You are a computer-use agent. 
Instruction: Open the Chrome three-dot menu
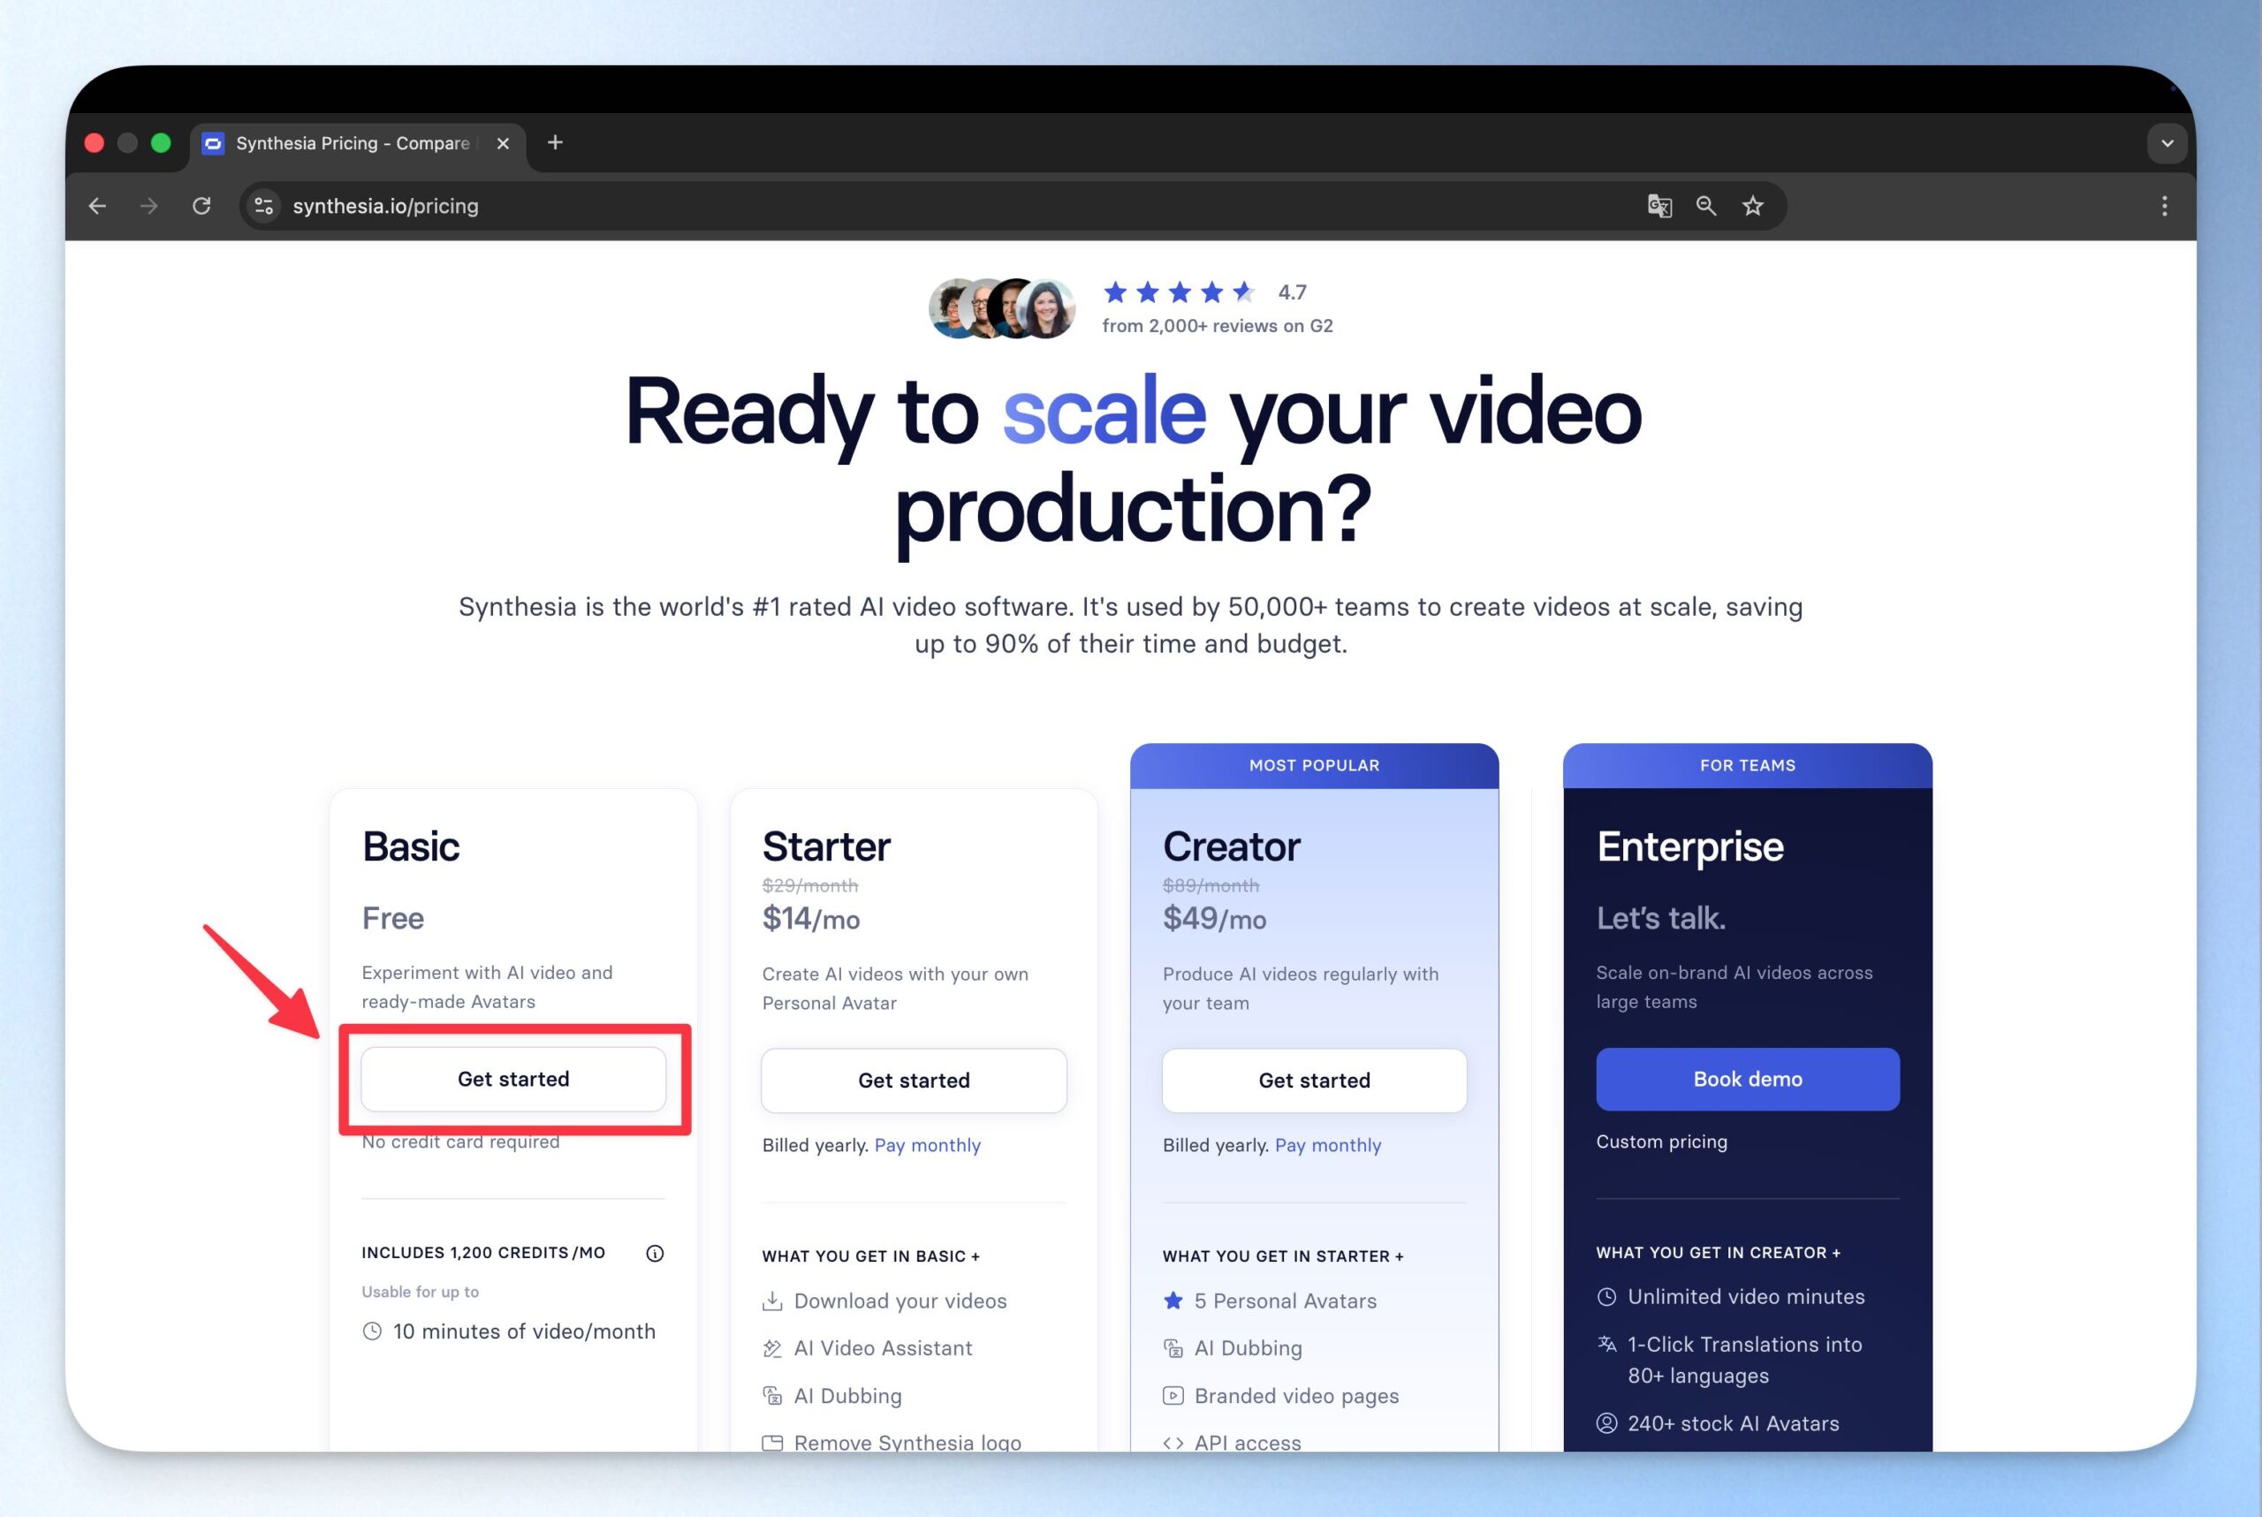click(2163, 206)
